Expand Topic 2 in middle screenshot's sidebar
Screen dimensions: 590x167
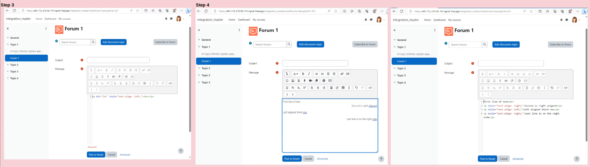pyautogui.click(x=199, y=68)
